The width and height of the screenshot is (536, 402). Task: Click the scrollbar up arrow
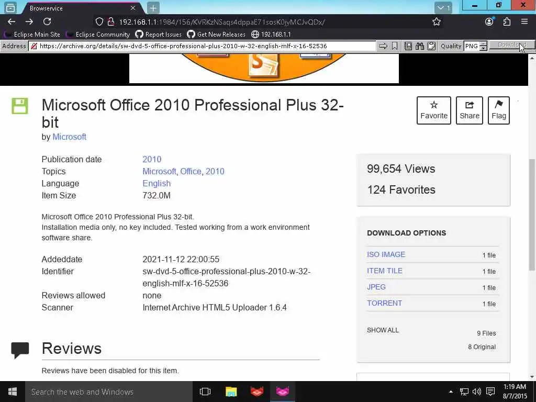click(532, 58)
